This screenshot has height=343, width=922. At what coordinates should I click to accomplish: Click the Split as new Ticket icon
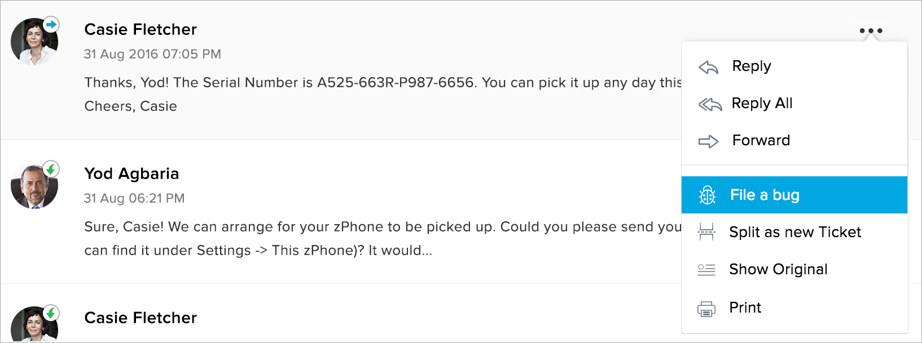706,232
